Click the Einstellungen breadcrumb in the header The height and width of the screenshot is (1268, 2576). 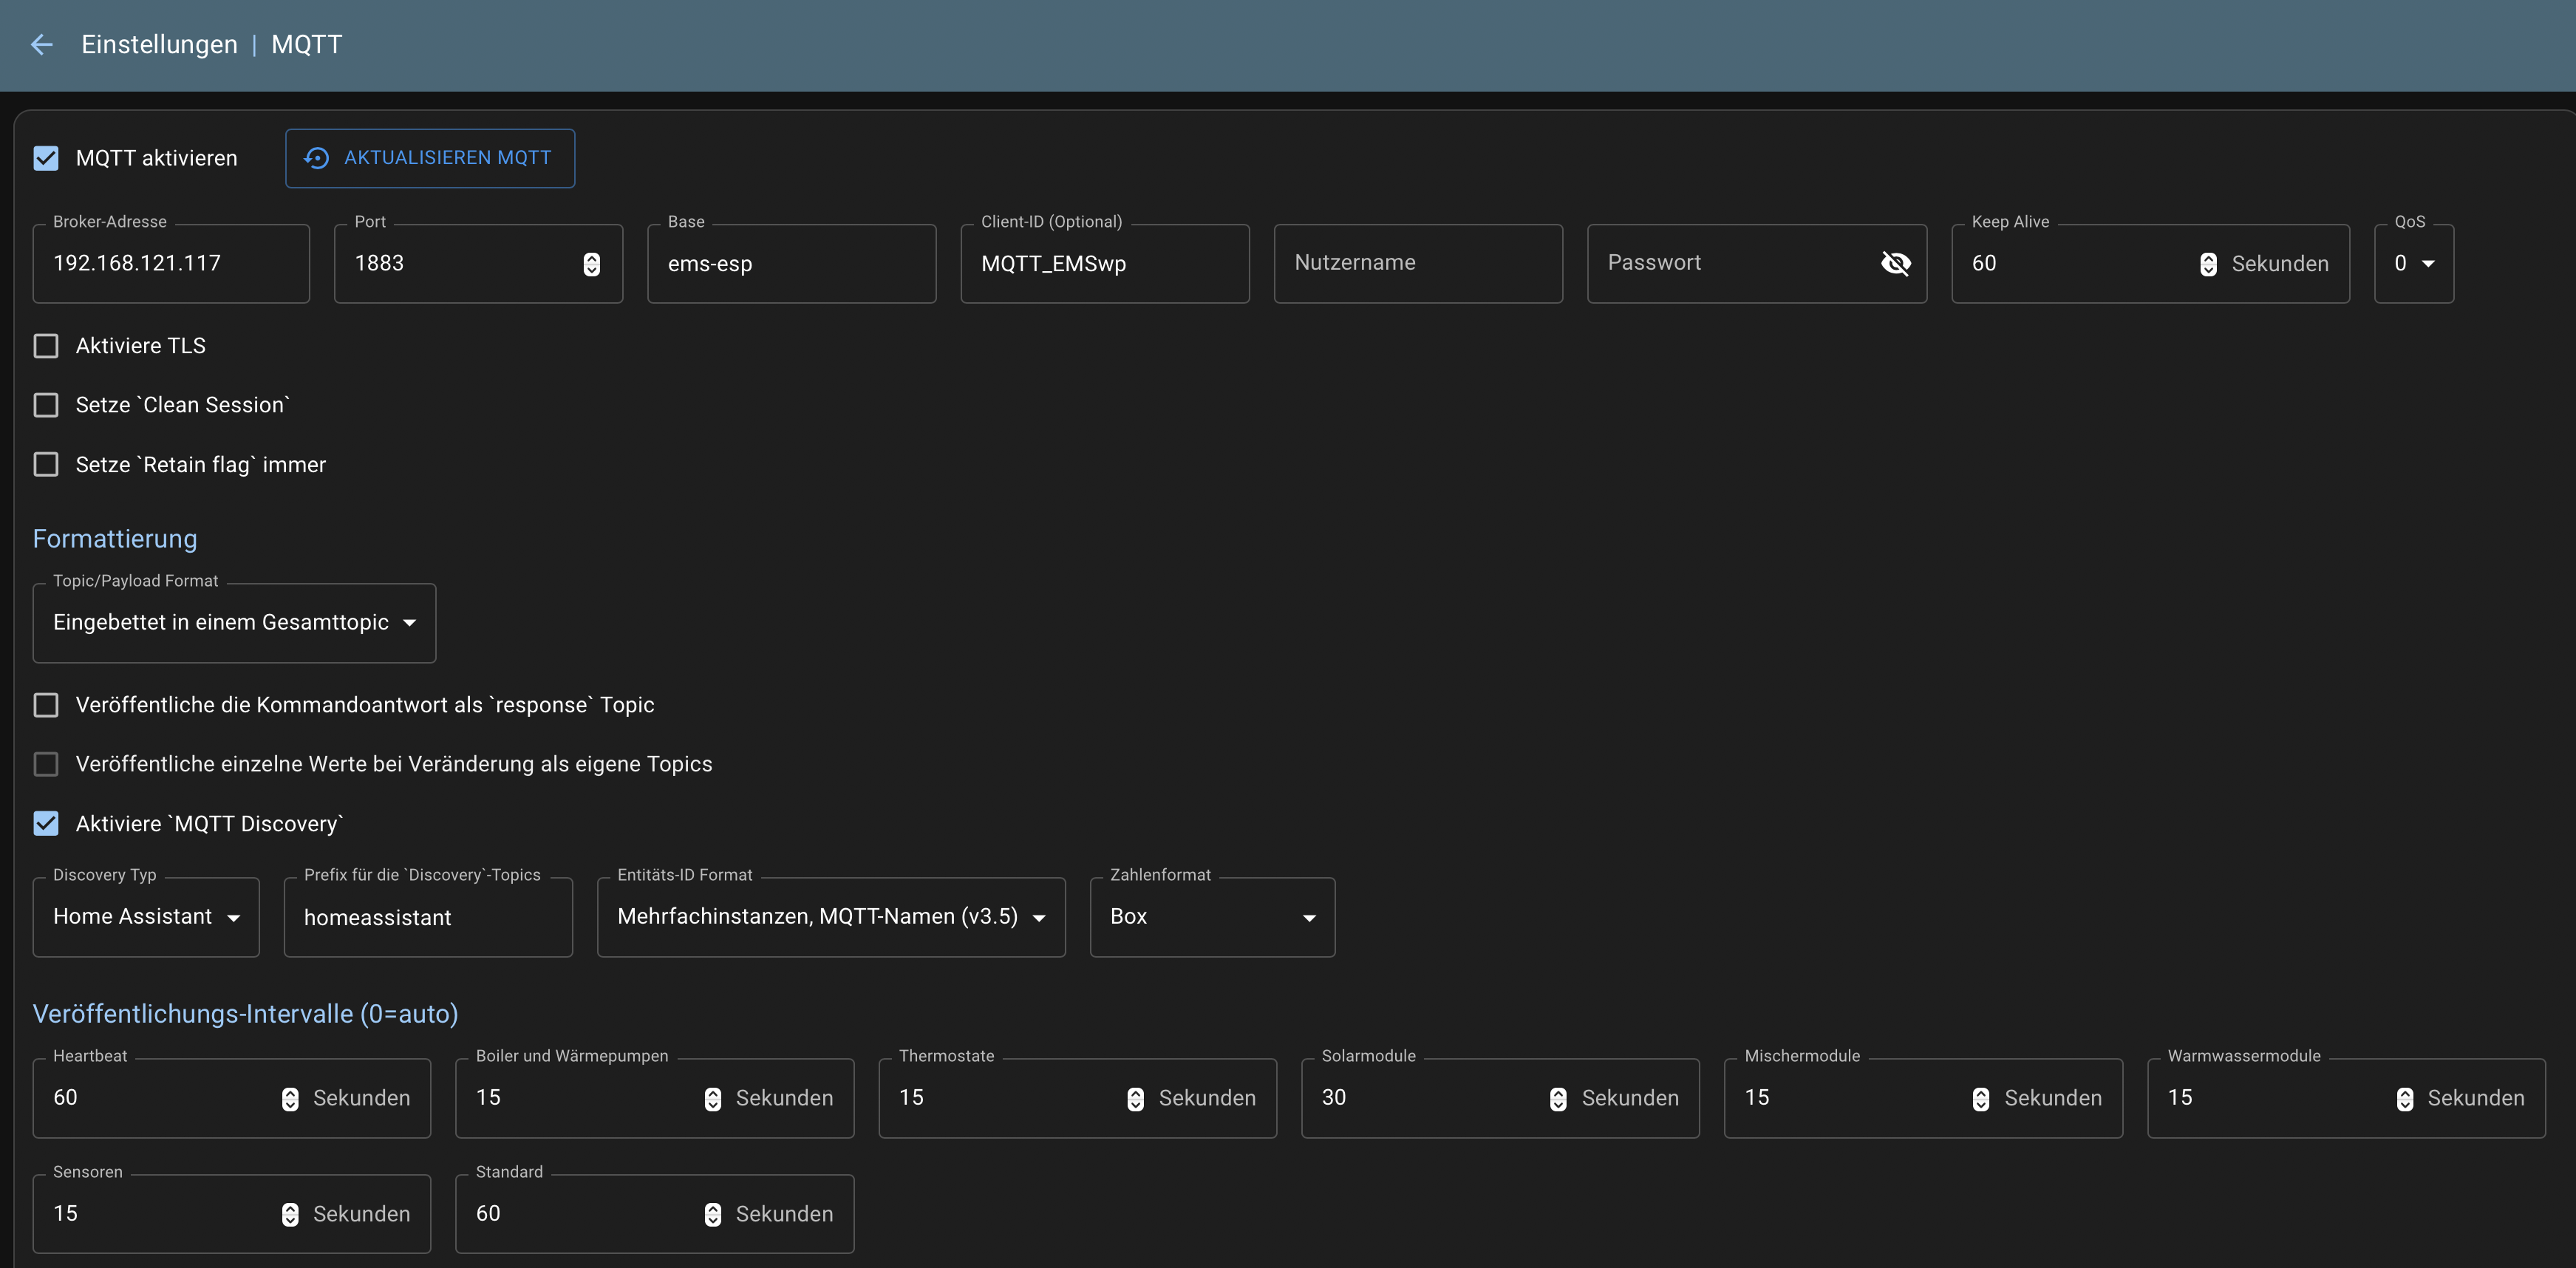pos(159,45)
